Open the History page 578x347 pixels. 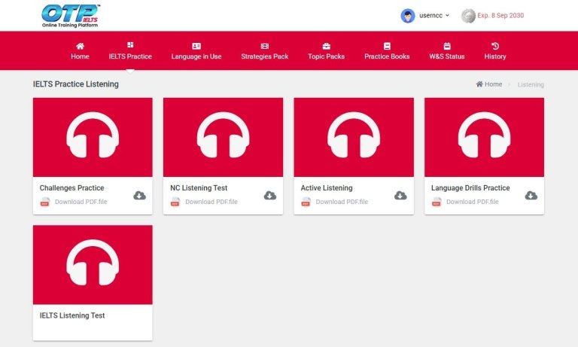point(495,51)
